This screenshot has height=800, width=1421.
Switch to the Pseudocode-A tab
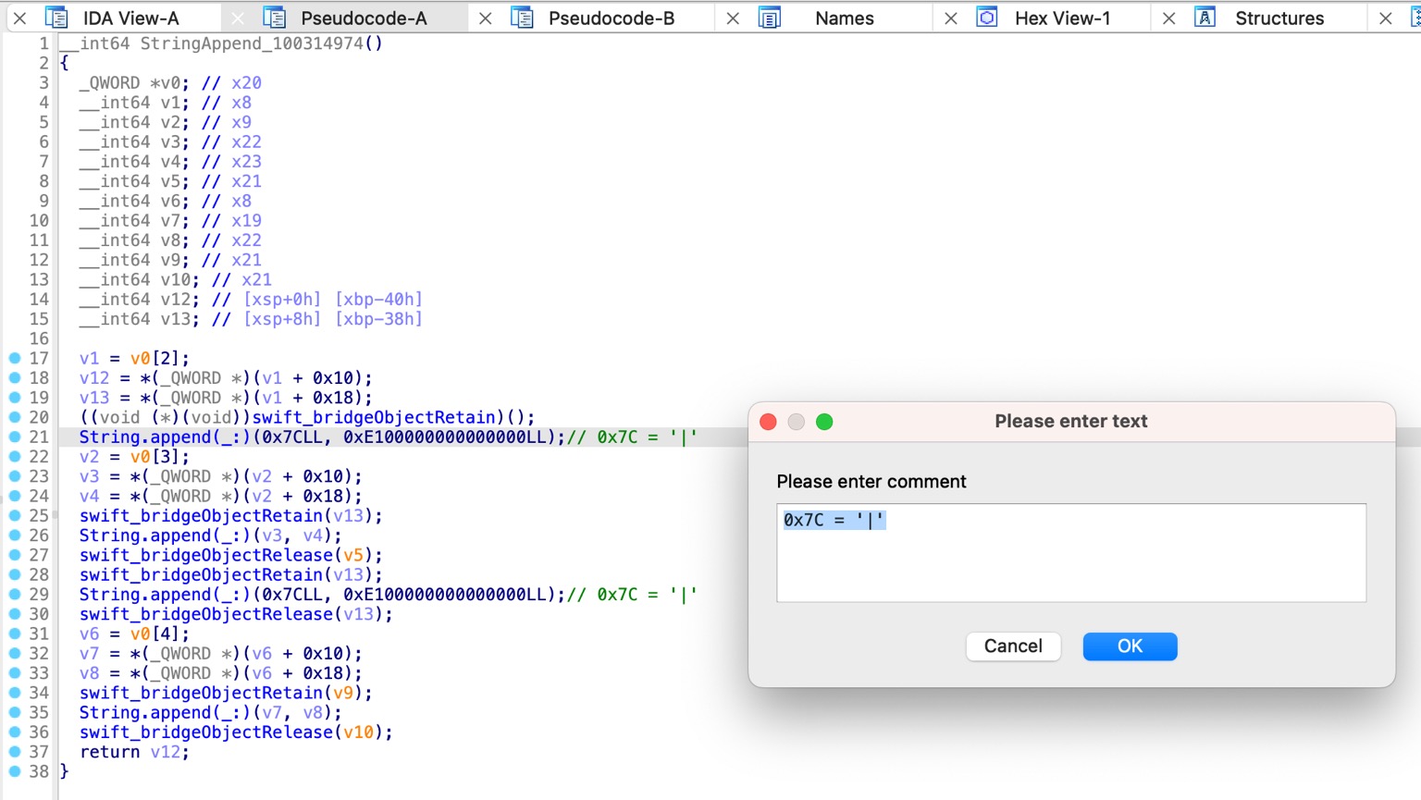[364, 18]
